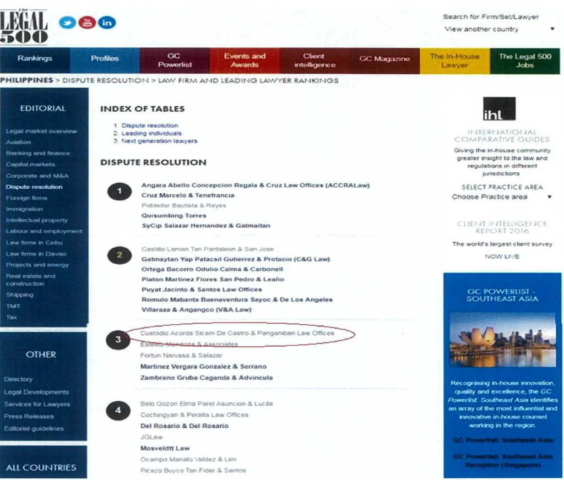Image resolution: width=564 pixels, height=480 pixels.
Task: Open Intellectual property section
Action: [x=37, y=220]
